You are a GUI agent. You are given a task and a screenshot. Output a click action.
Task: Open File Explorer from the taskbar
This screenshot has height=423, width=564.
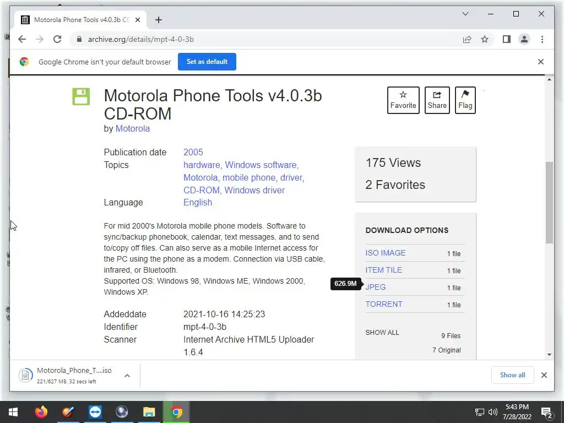tap(149, 412)
